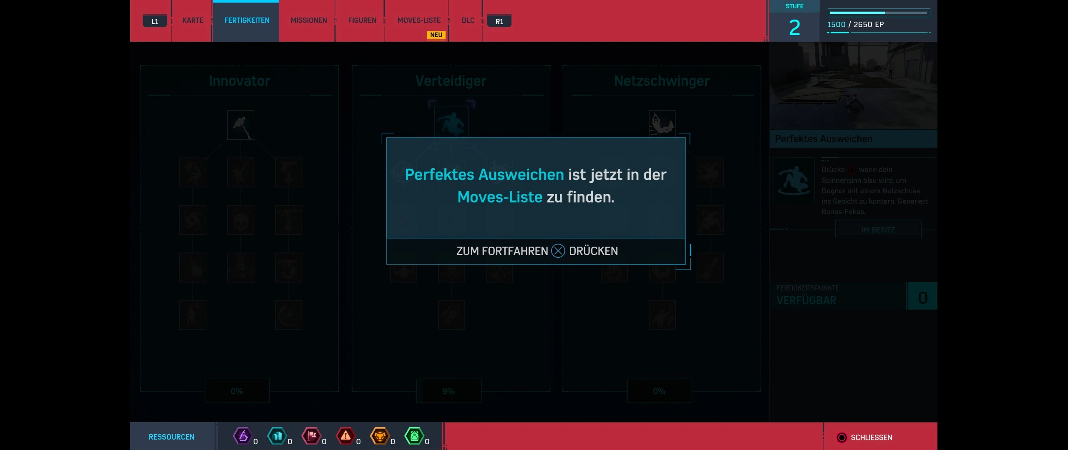
Task: Select the top Verteidiger dodge skill icon
Action: (451, 122)
